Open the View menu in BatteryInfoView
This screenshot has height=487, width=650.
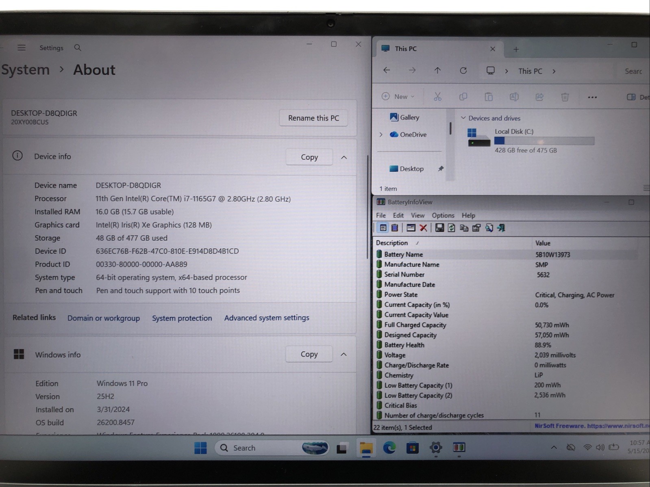click(x=417, y=215)
